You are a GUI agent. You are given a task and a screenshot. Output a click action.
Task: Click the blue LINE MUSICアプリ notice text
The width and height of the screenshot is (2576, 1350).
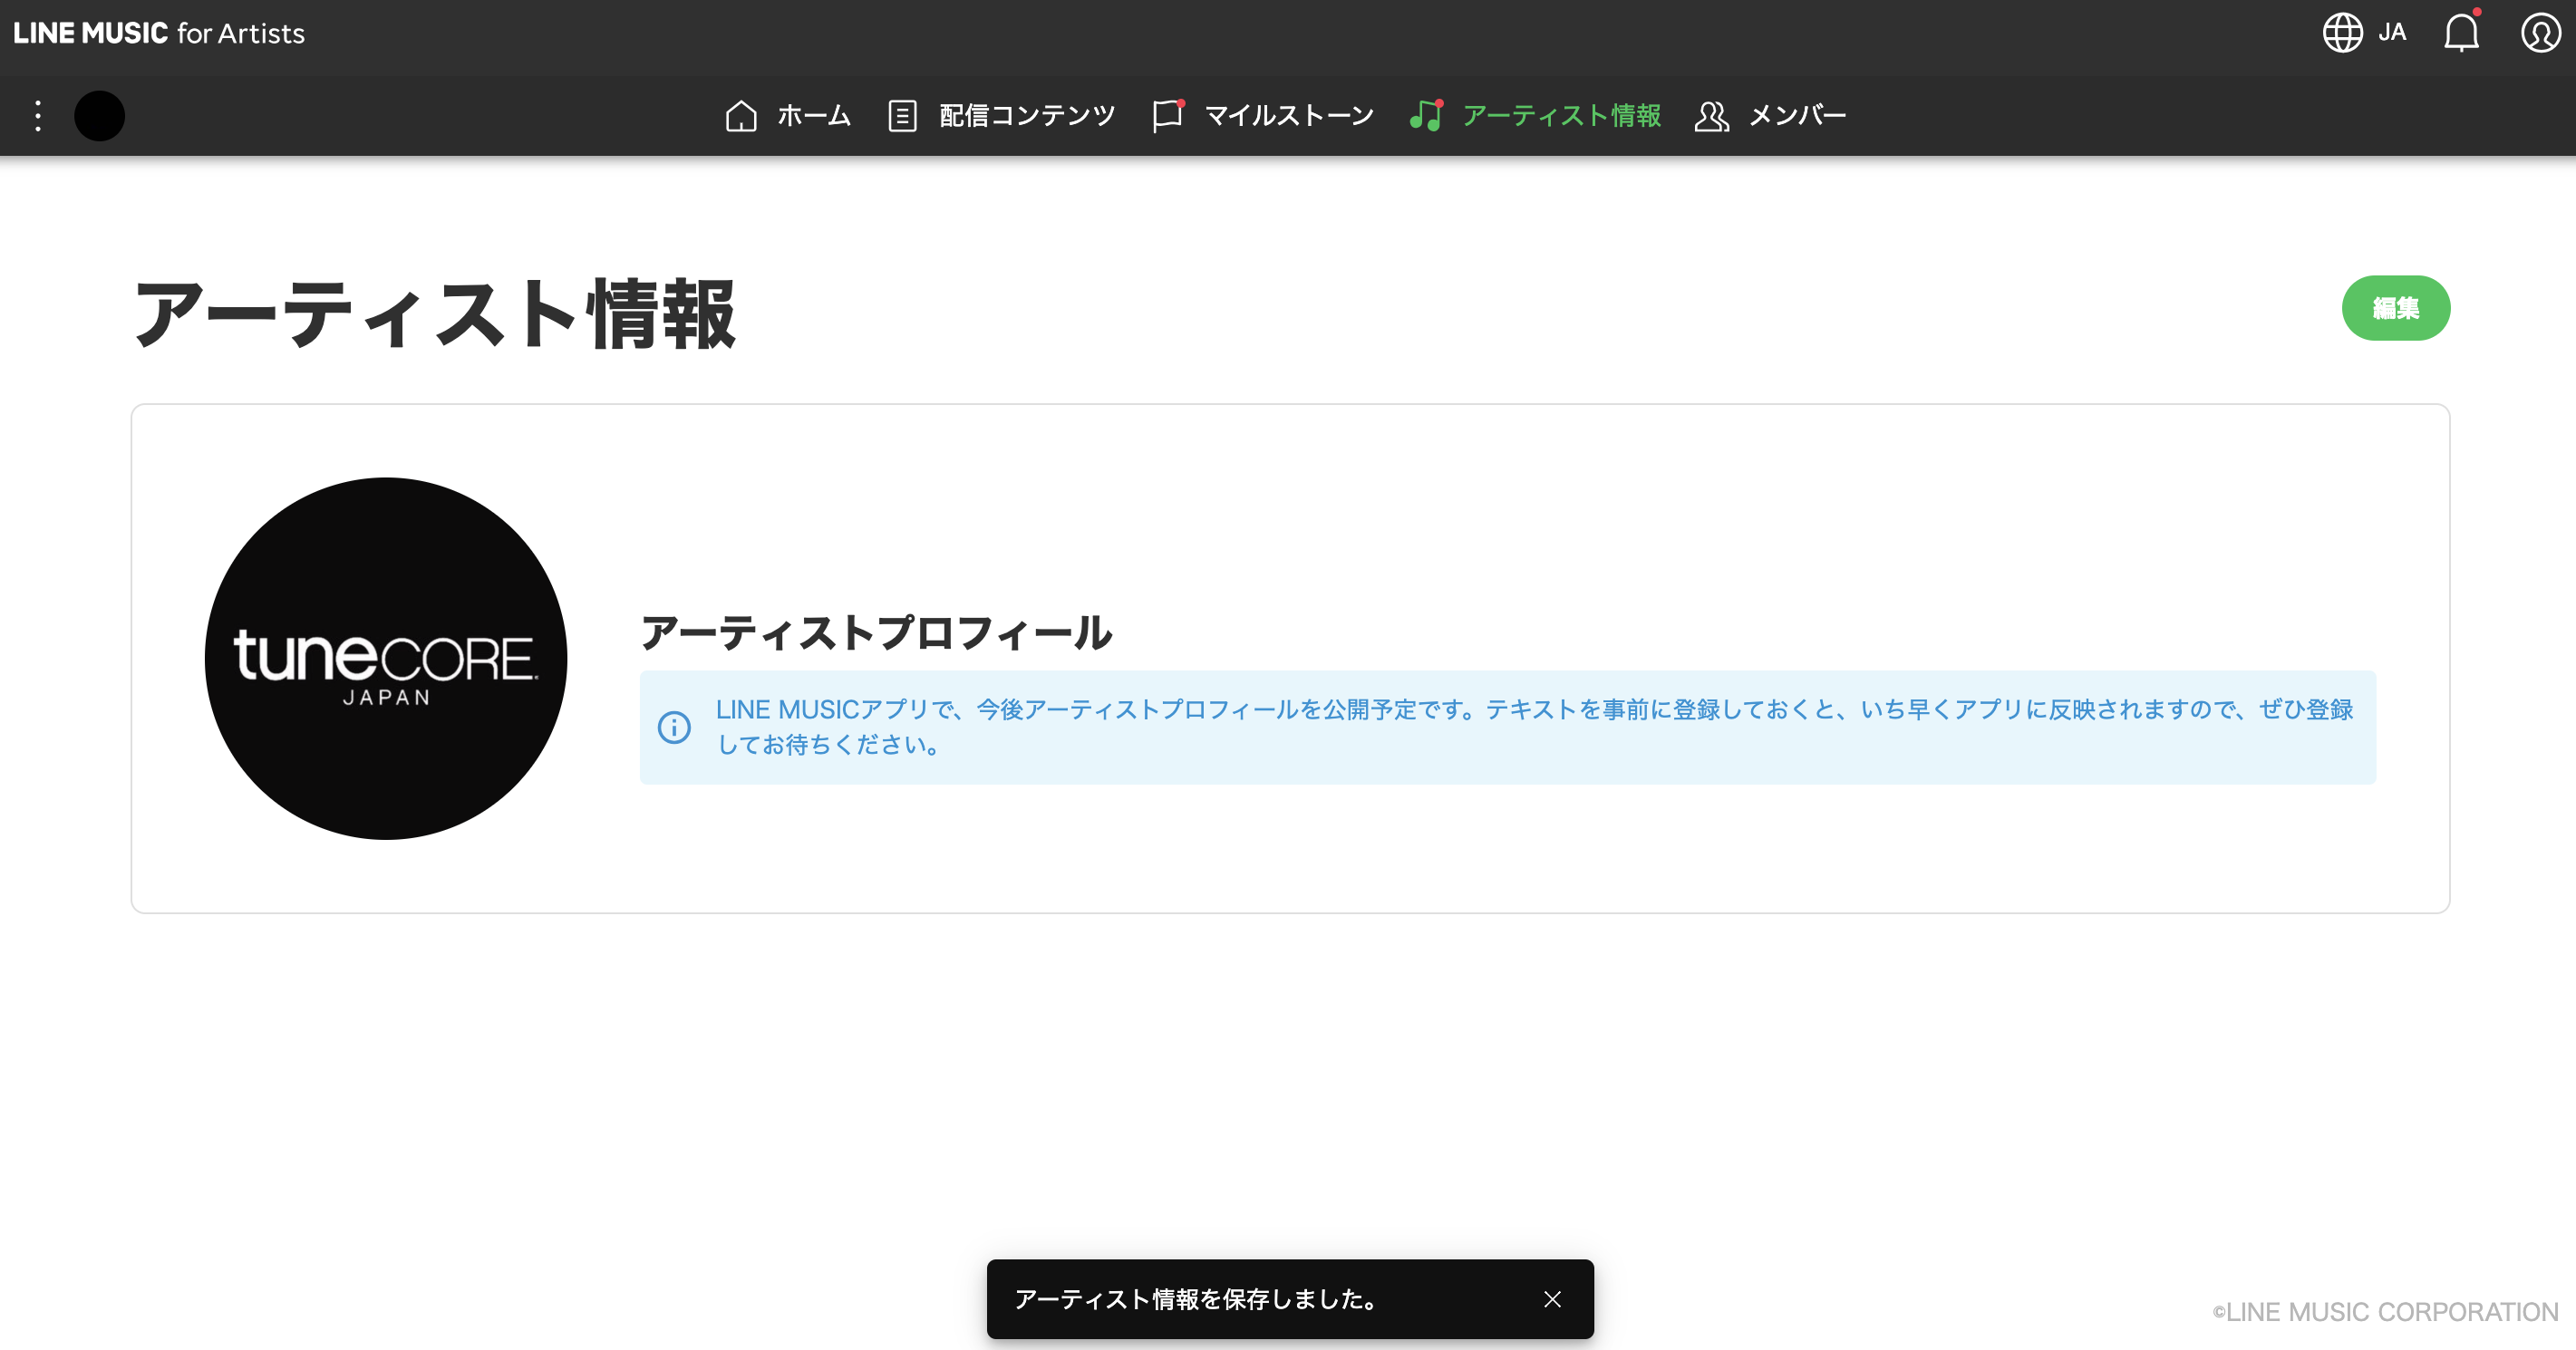pyautogui.click(x=1534, y=727)
